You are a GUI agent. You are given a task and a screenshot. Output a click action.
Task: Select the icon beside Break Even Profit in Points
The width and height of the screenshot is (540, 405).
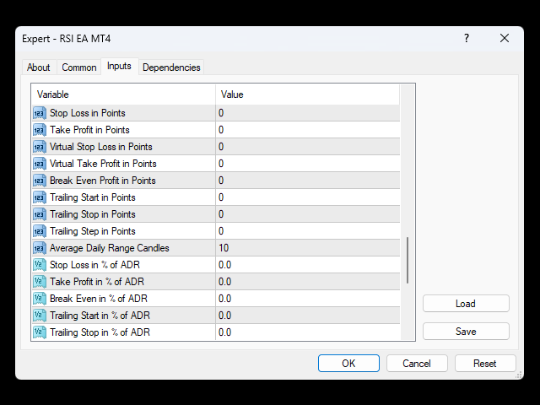coord(40,181)
